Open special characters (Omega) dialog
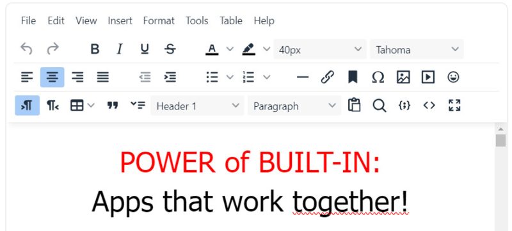Screen dimensions: 512x231 [378, 77]
